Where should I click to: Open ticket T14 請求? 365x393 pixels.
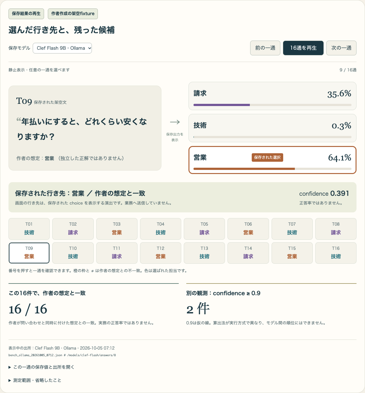(x=248, y=253)
